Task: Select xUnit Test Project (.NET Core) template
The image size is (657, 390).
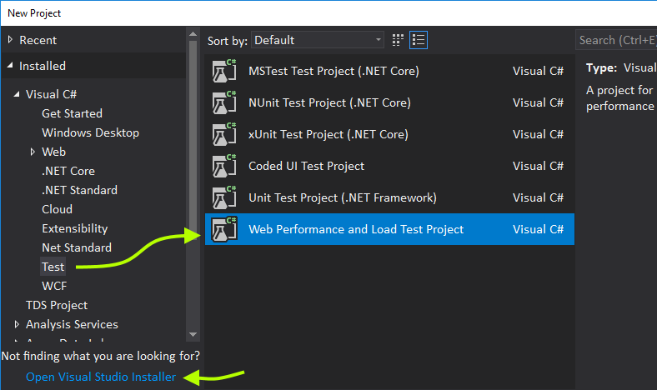Action: tap(389, 134)
